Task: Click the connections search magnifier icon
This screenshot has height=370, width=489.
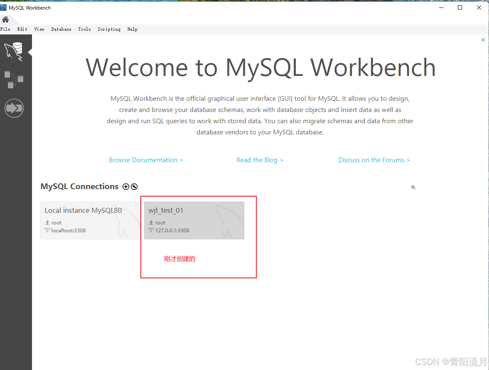Action: tap(413, 187)
